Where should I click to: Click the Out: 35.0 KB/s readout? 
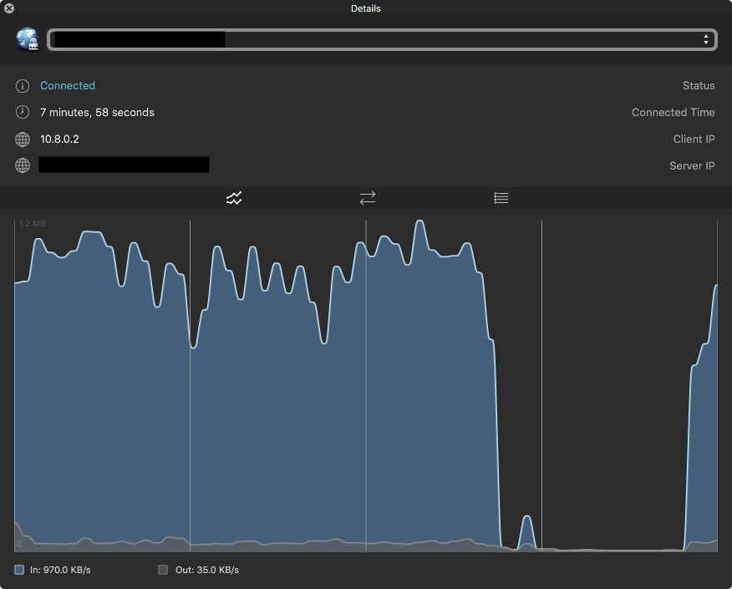tap(207, 570)
